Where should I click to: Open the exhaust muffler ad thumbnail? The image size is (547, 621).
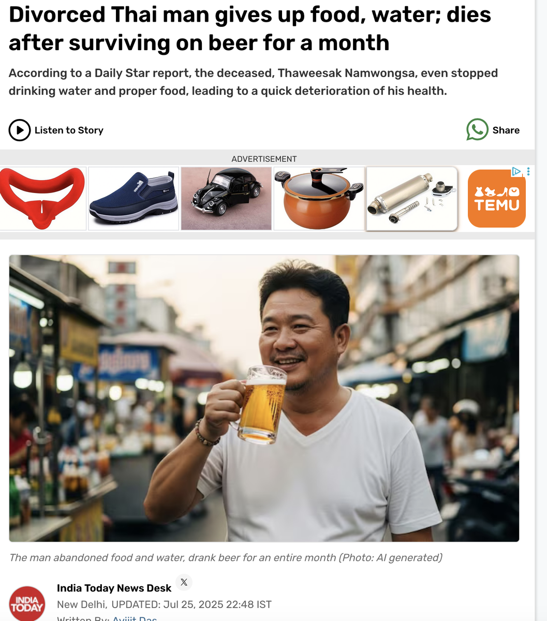[412, 198]
